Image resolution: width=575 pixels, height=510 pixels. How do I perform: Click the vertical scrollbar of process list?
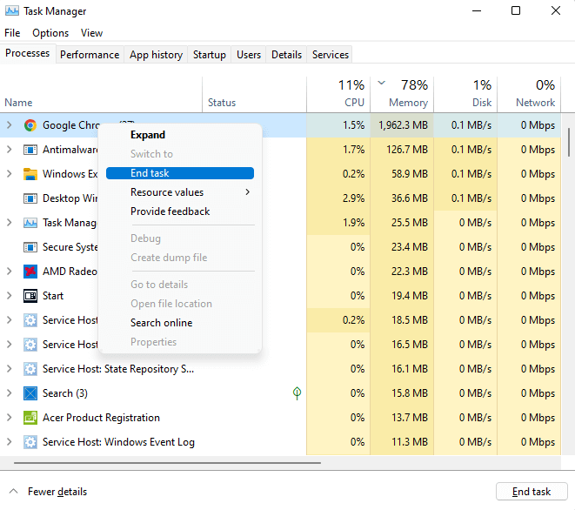(x=569, y=141)
